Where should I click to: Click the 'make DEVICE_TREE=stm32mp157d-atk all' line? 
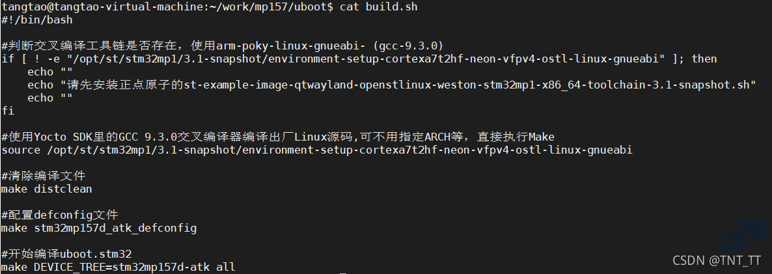pos(118,267)
